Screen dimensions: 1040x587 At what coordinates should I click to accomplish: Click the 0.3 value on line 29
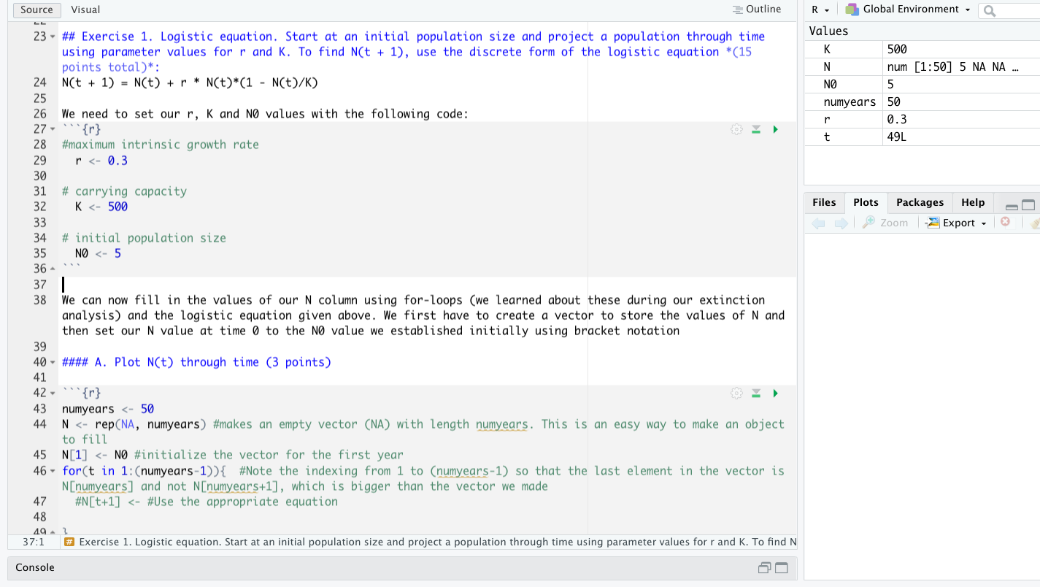coord(118,161)
